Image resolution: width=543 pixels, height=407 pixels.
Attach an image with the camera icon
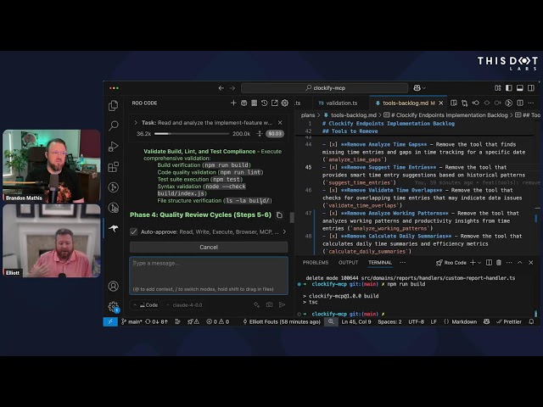(x=269, y=304)
